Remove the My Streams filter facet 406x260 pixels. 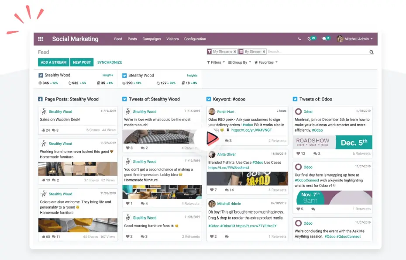[234, 52]
